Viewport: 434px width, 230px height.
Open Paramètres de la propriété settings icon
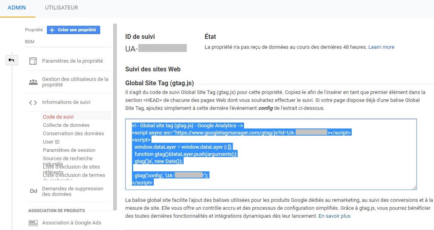34,60
